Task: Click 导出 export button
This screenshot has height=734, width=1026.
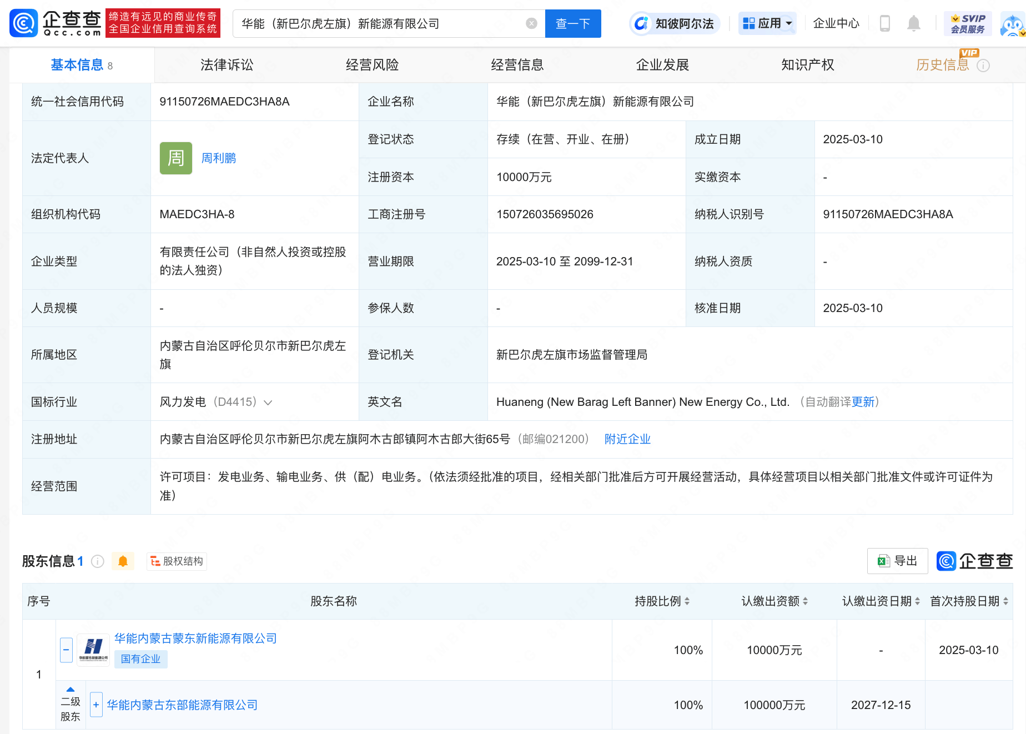Action: [897, 561]
